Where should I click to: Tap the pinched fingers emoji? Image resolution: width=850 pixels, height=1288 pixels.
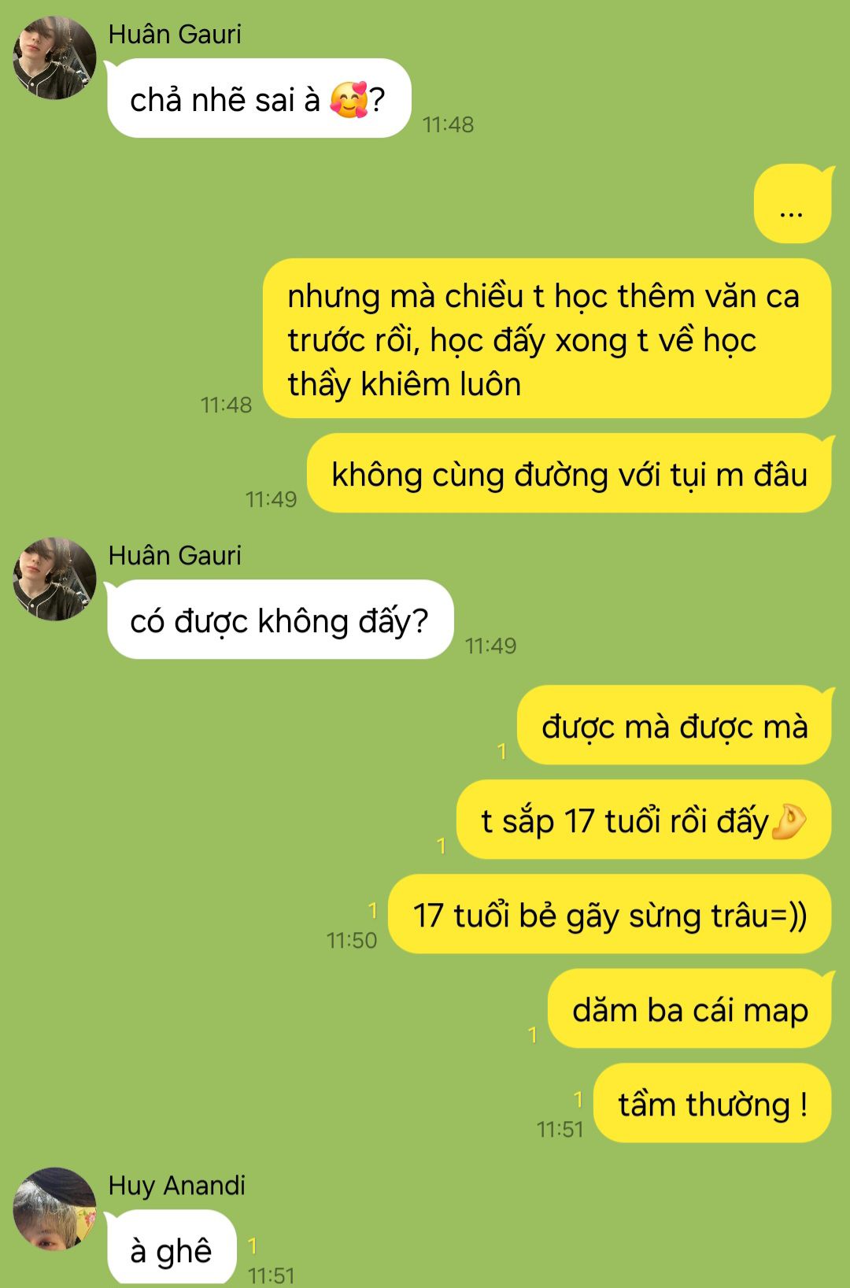coord(789,821)
